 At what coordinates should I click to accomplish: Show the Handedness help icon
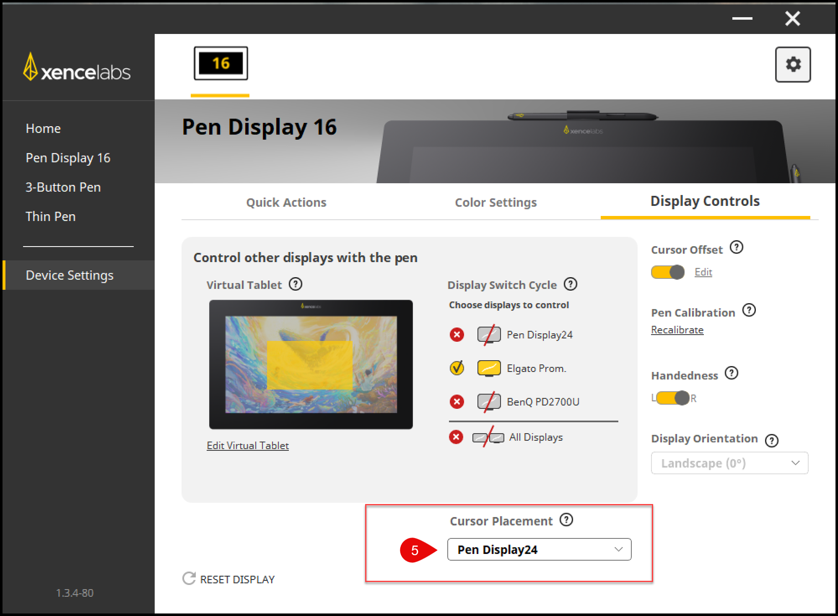pyautogui.click(x=732, y=373)
